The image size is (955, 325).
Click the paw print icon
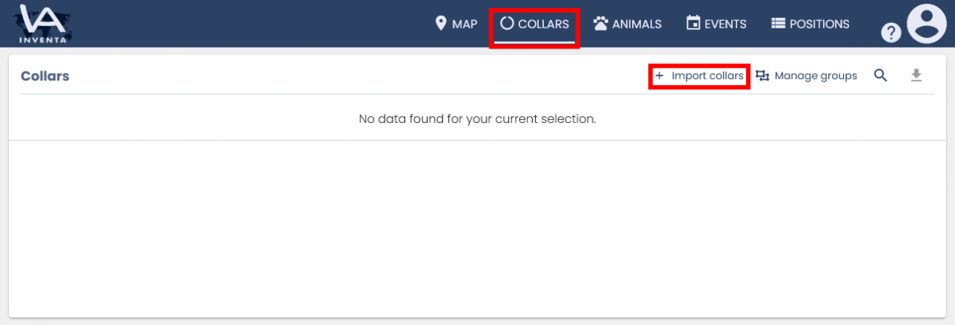tap(601, 24)
